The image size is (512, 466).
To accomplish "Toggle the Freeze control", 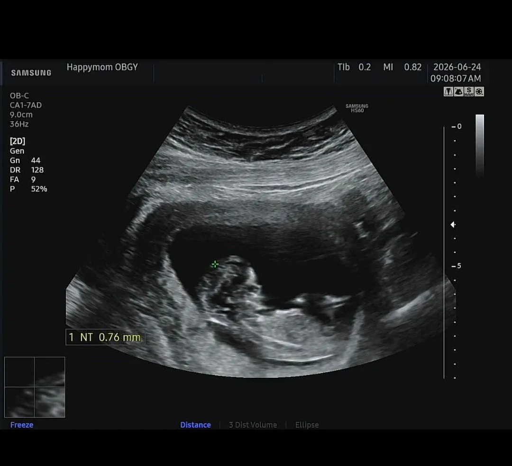I will 21,425.
